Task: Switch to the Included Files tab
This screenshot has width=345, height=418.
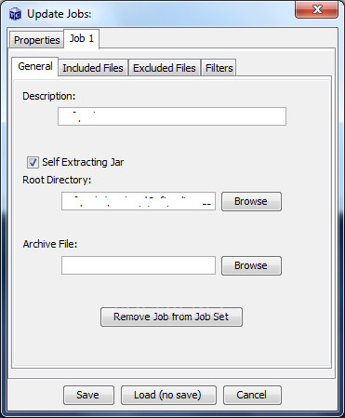Action: tap(93, 68)
